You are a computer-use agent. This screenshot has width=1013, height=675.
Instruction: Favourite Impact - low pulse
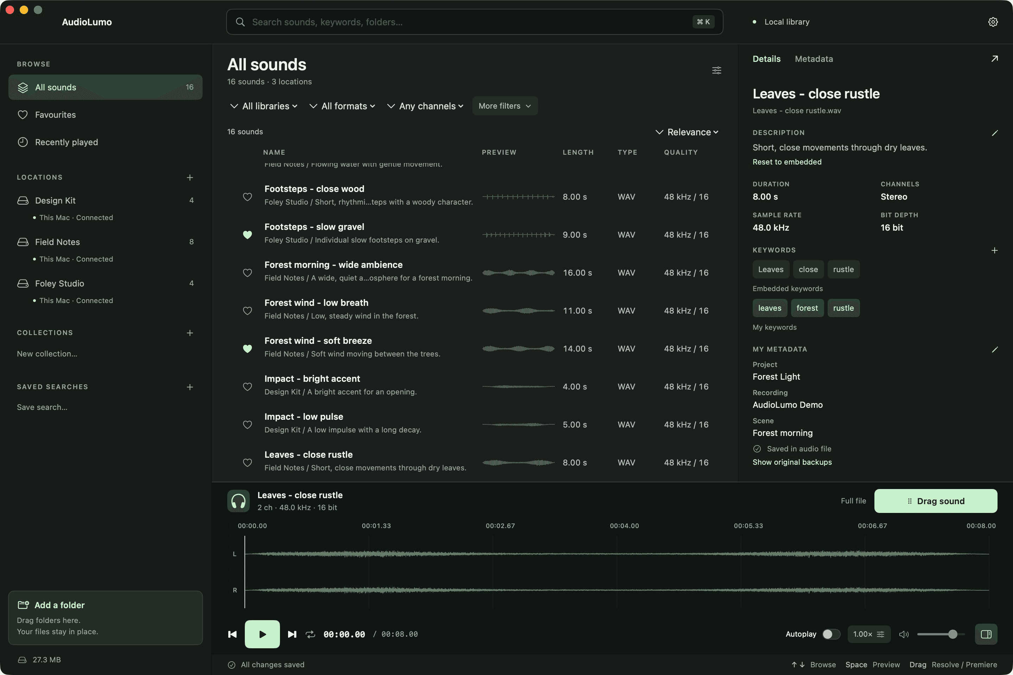click(x=247, y=424)
